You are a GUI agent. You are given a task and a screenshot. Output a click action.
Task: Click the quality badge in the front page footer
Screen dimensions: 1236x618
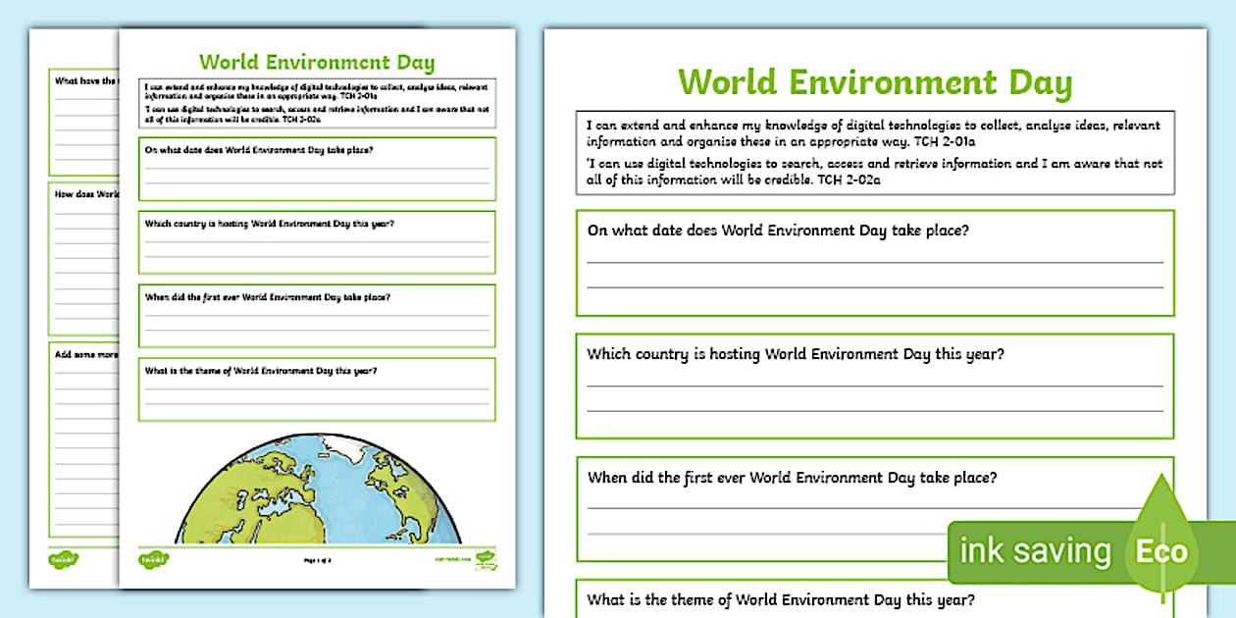coord(486,560)
